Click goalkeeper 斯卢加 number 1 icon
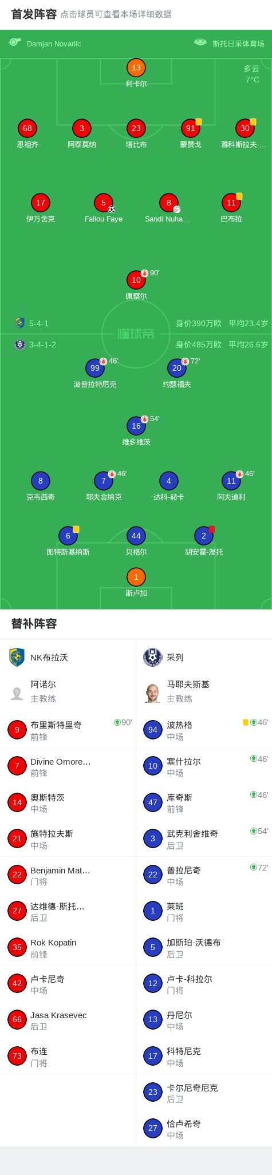The image size is (272, 1175). pyautogui.click(x=136, y=577)
